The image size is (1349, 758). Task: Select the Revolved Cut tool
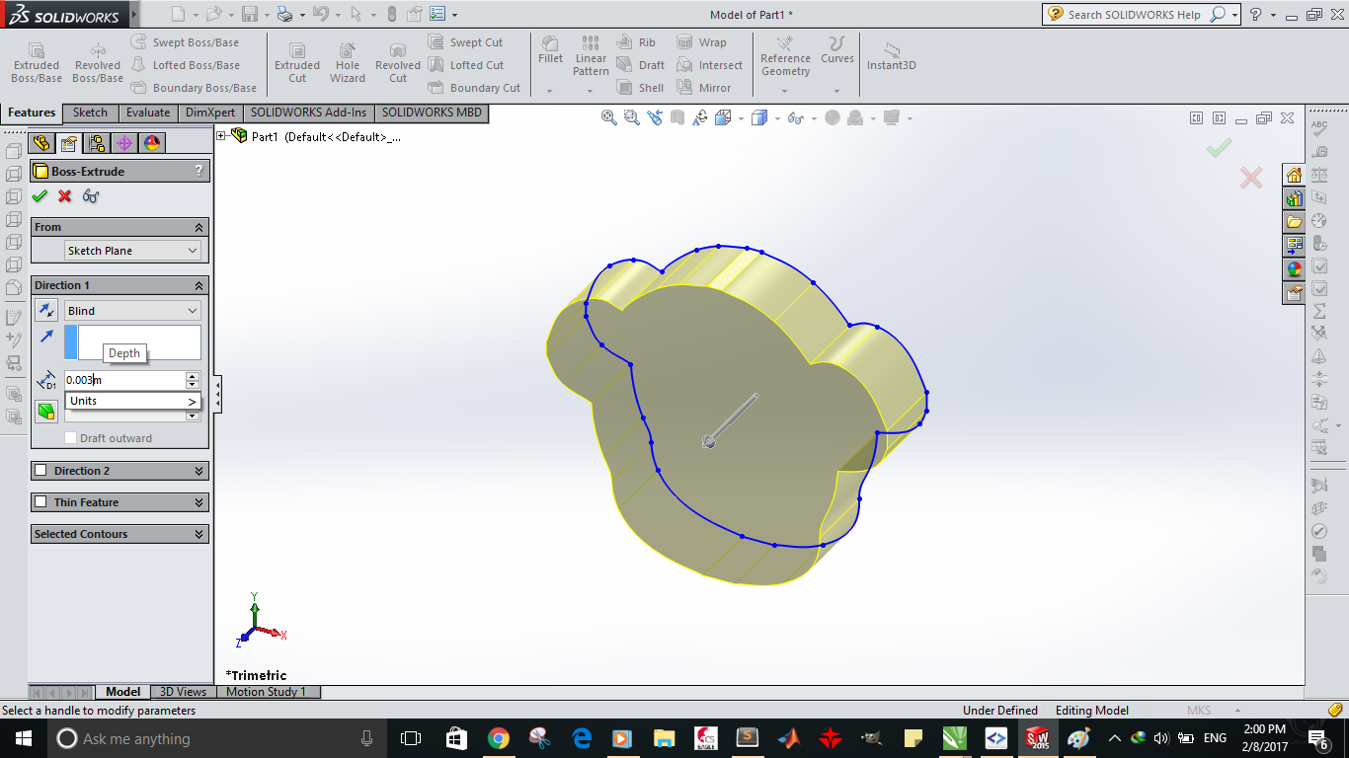point(398,62)
